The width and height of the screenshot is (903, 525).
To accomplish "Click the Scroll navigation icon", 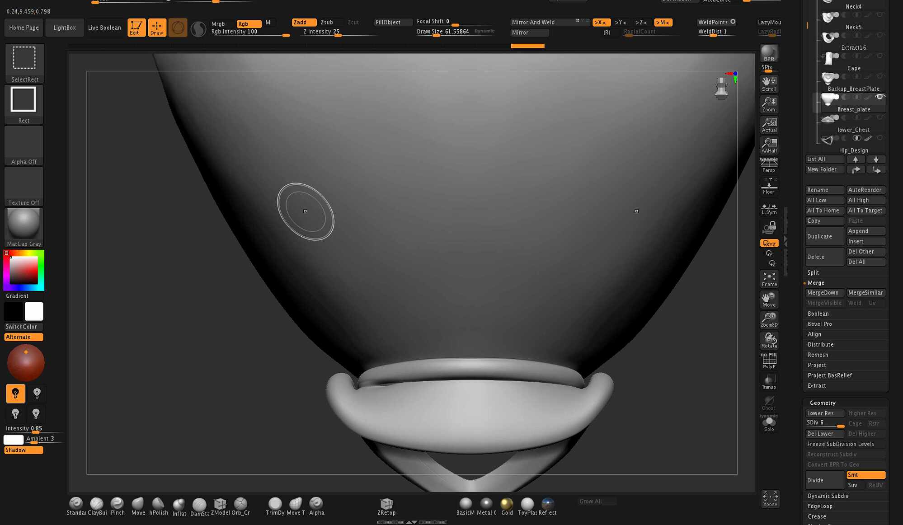I will tap(769, 82).
